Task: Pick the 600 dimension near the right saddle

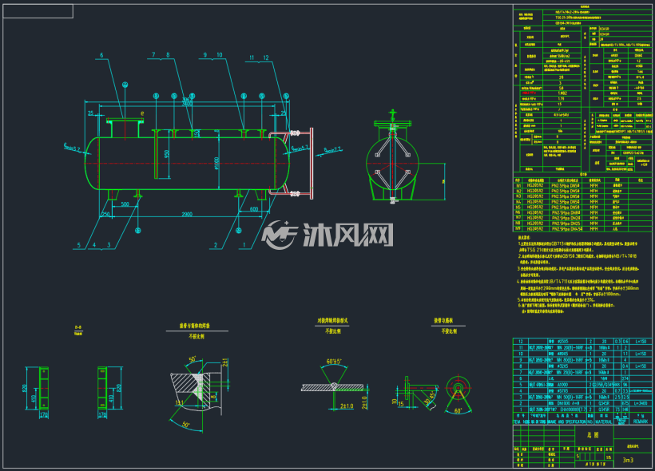Action: coord(253,209)
